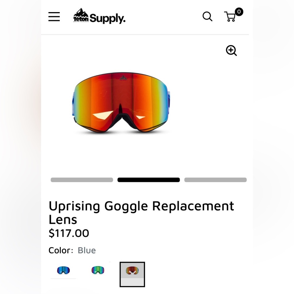Select the green mirrored lens variant
This screenshot has height=294, width=294.
[98, 270]
